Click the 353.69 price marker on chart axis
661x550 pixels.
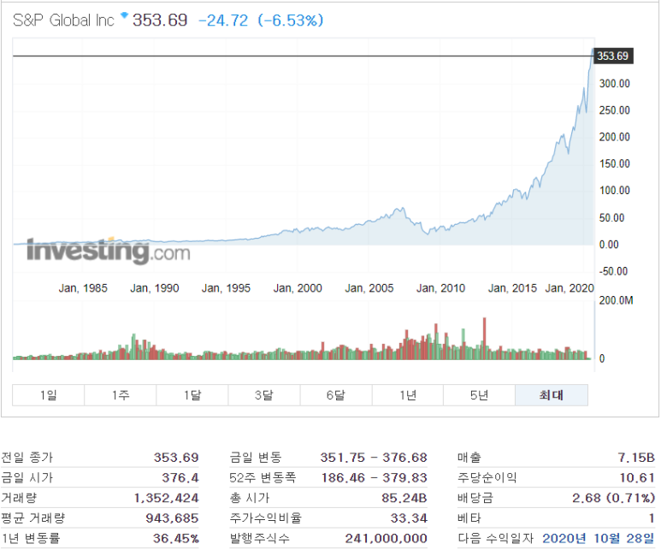click(613, 56)
